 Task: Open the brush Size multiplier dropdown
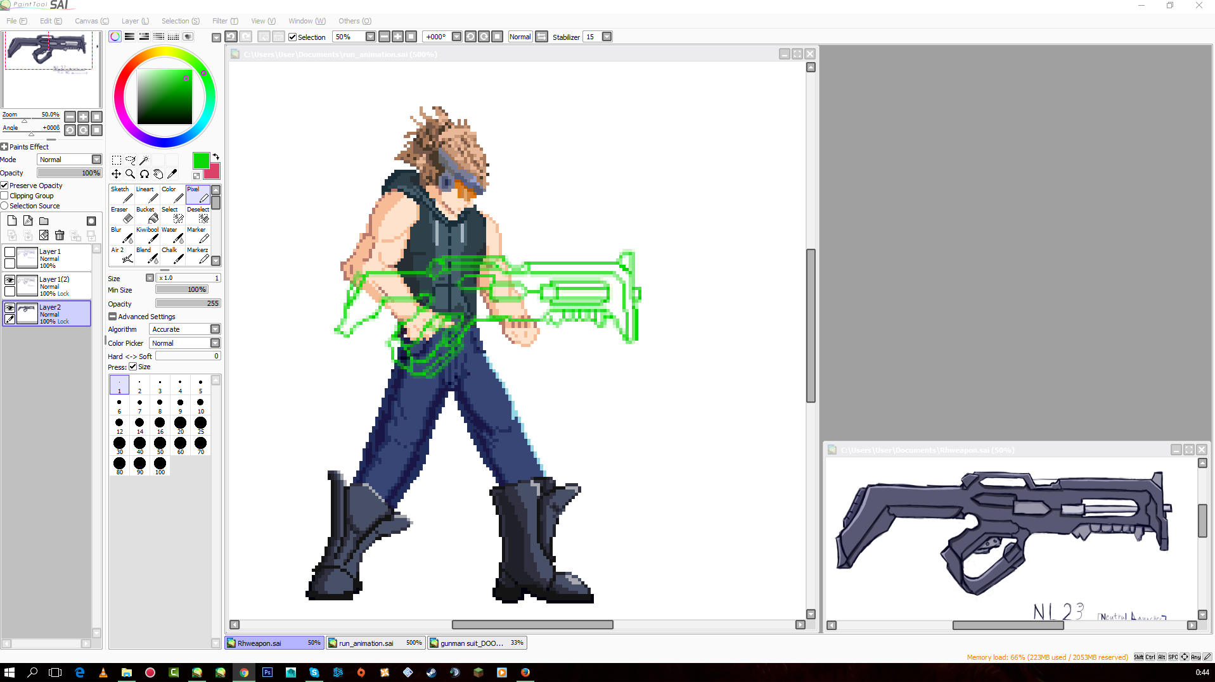click(150, 278)
